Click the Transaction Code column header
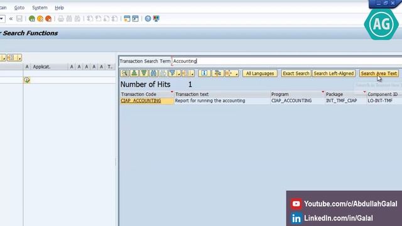Image resolution: width=402 pixels, height=226 pixels. pos(147,94)
